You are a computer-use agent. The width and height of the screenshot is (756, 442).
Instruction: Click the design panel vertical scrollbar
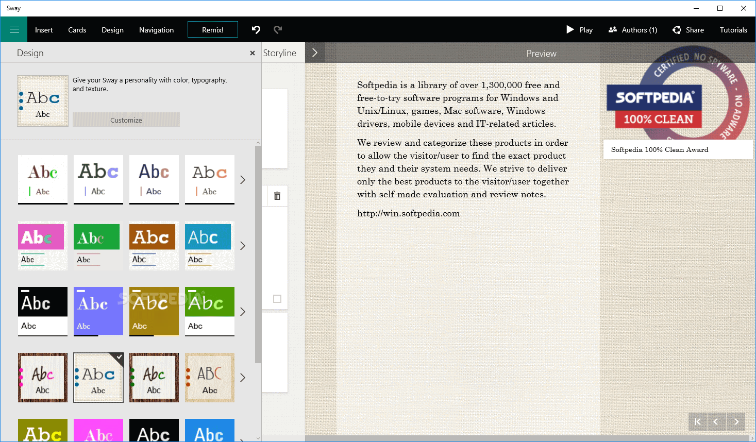point(258,254)
